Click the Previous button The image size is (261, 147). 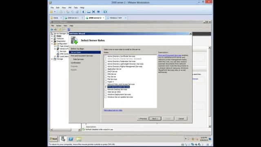[143, 119]
